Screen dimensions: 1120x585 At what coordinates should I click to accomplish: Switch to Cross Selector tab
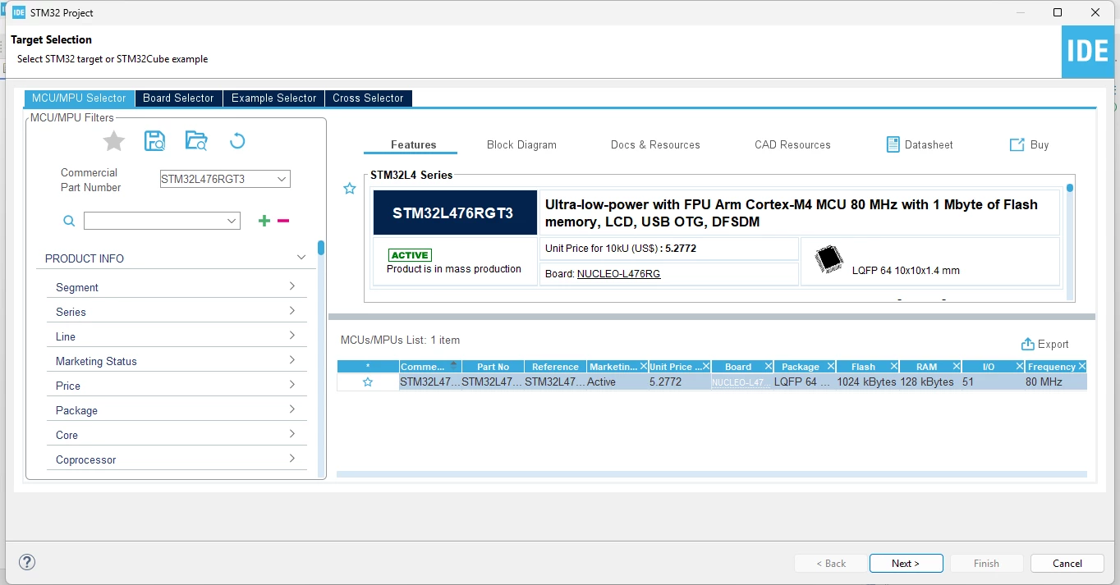tap(368, 98)
